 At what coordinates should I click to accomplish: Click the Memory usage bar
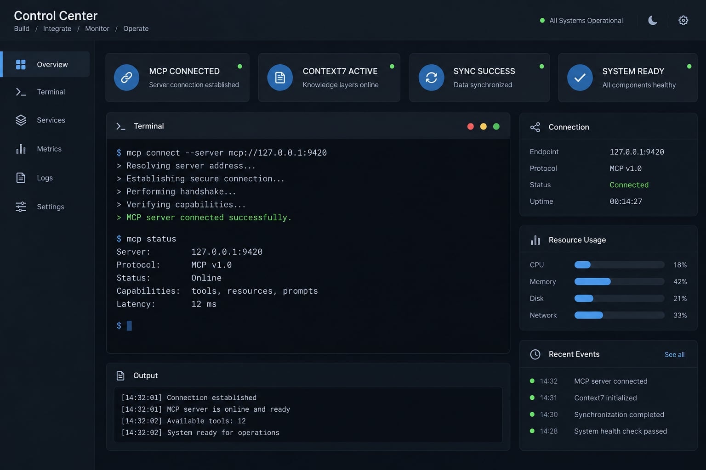tap(619, 281)
